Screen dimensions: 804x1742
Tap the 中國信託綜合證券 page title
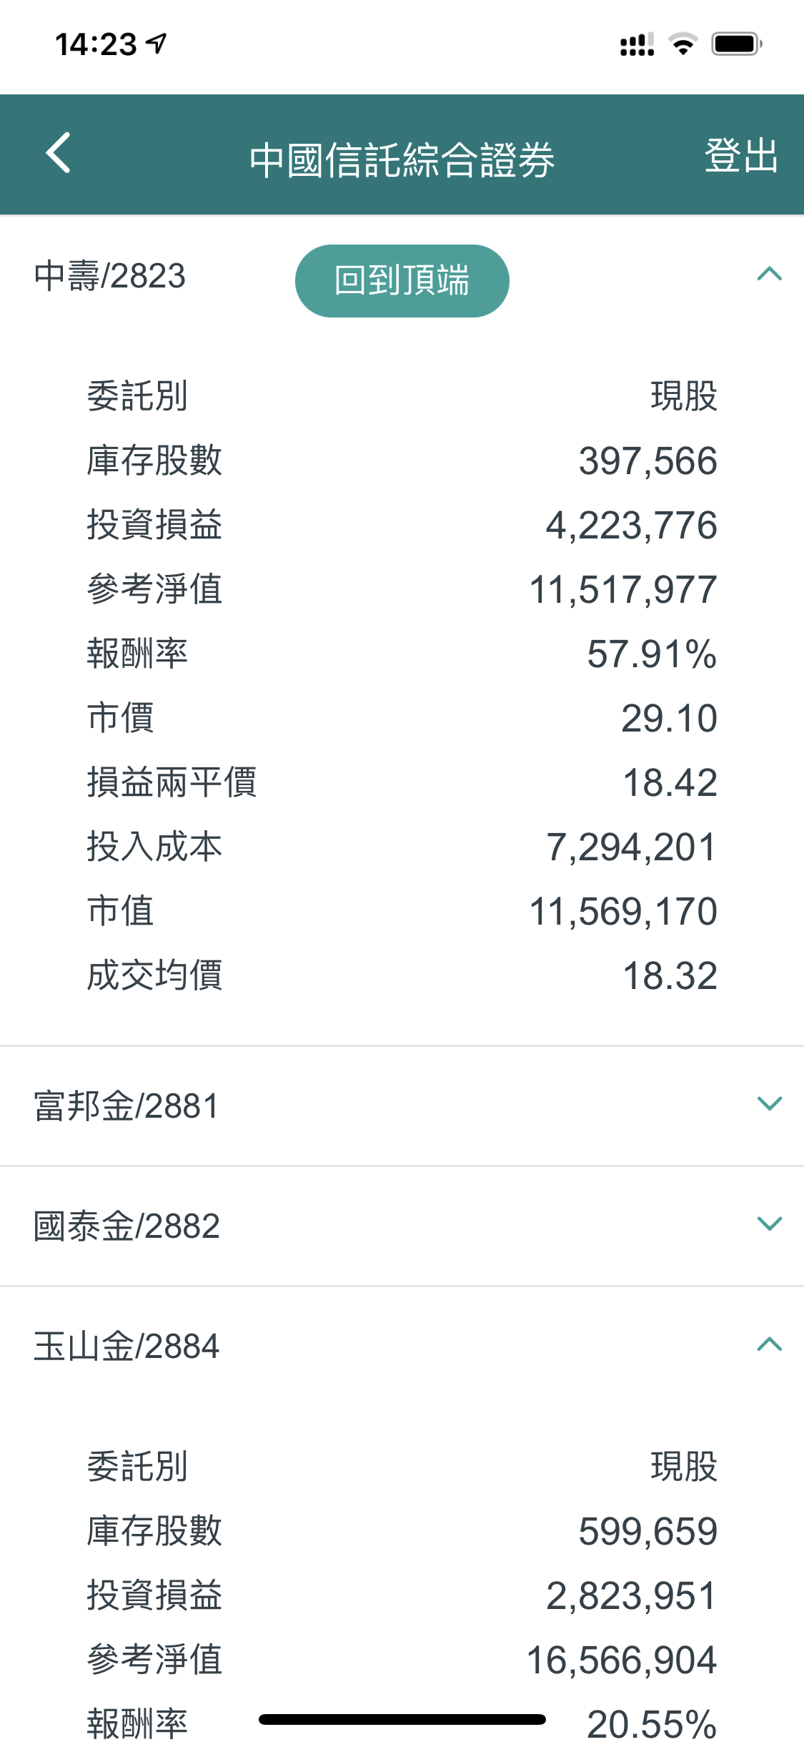pos(402,159)
